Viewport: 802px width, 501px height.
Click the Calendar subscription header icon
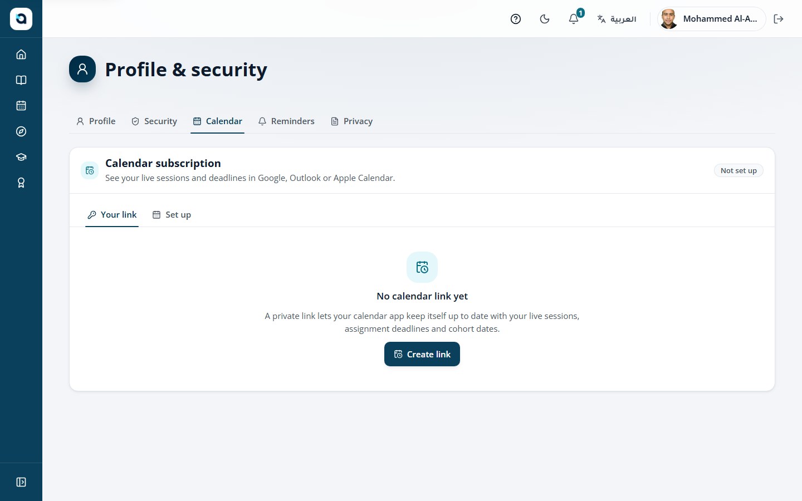coord(90,170)
